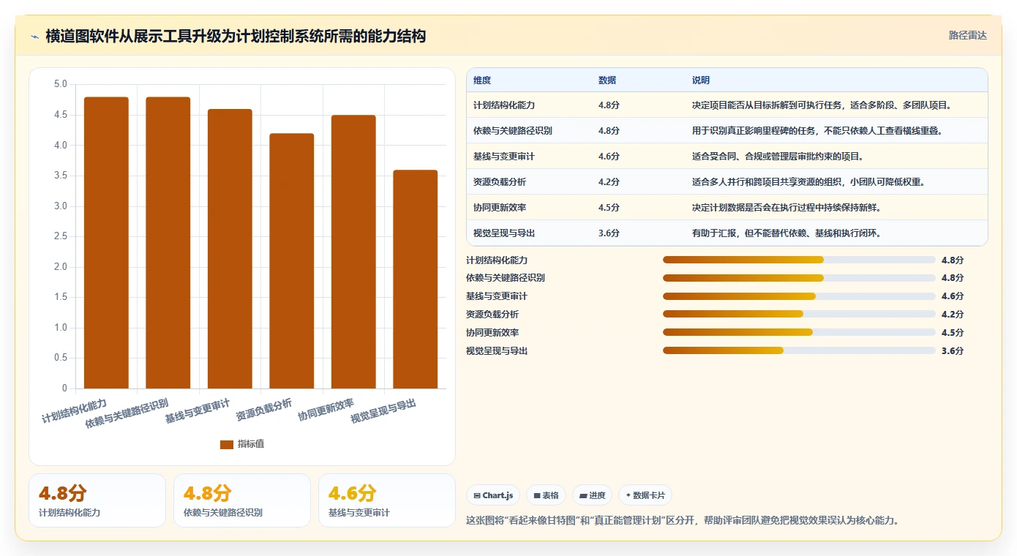Select the 依赖与关键路径识别 bar in the chart
The height and width of the screenshot is (556, 1017).
[168, 243]
